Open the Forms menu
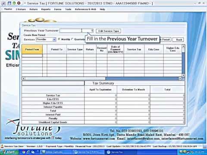 tap(58, 9)
